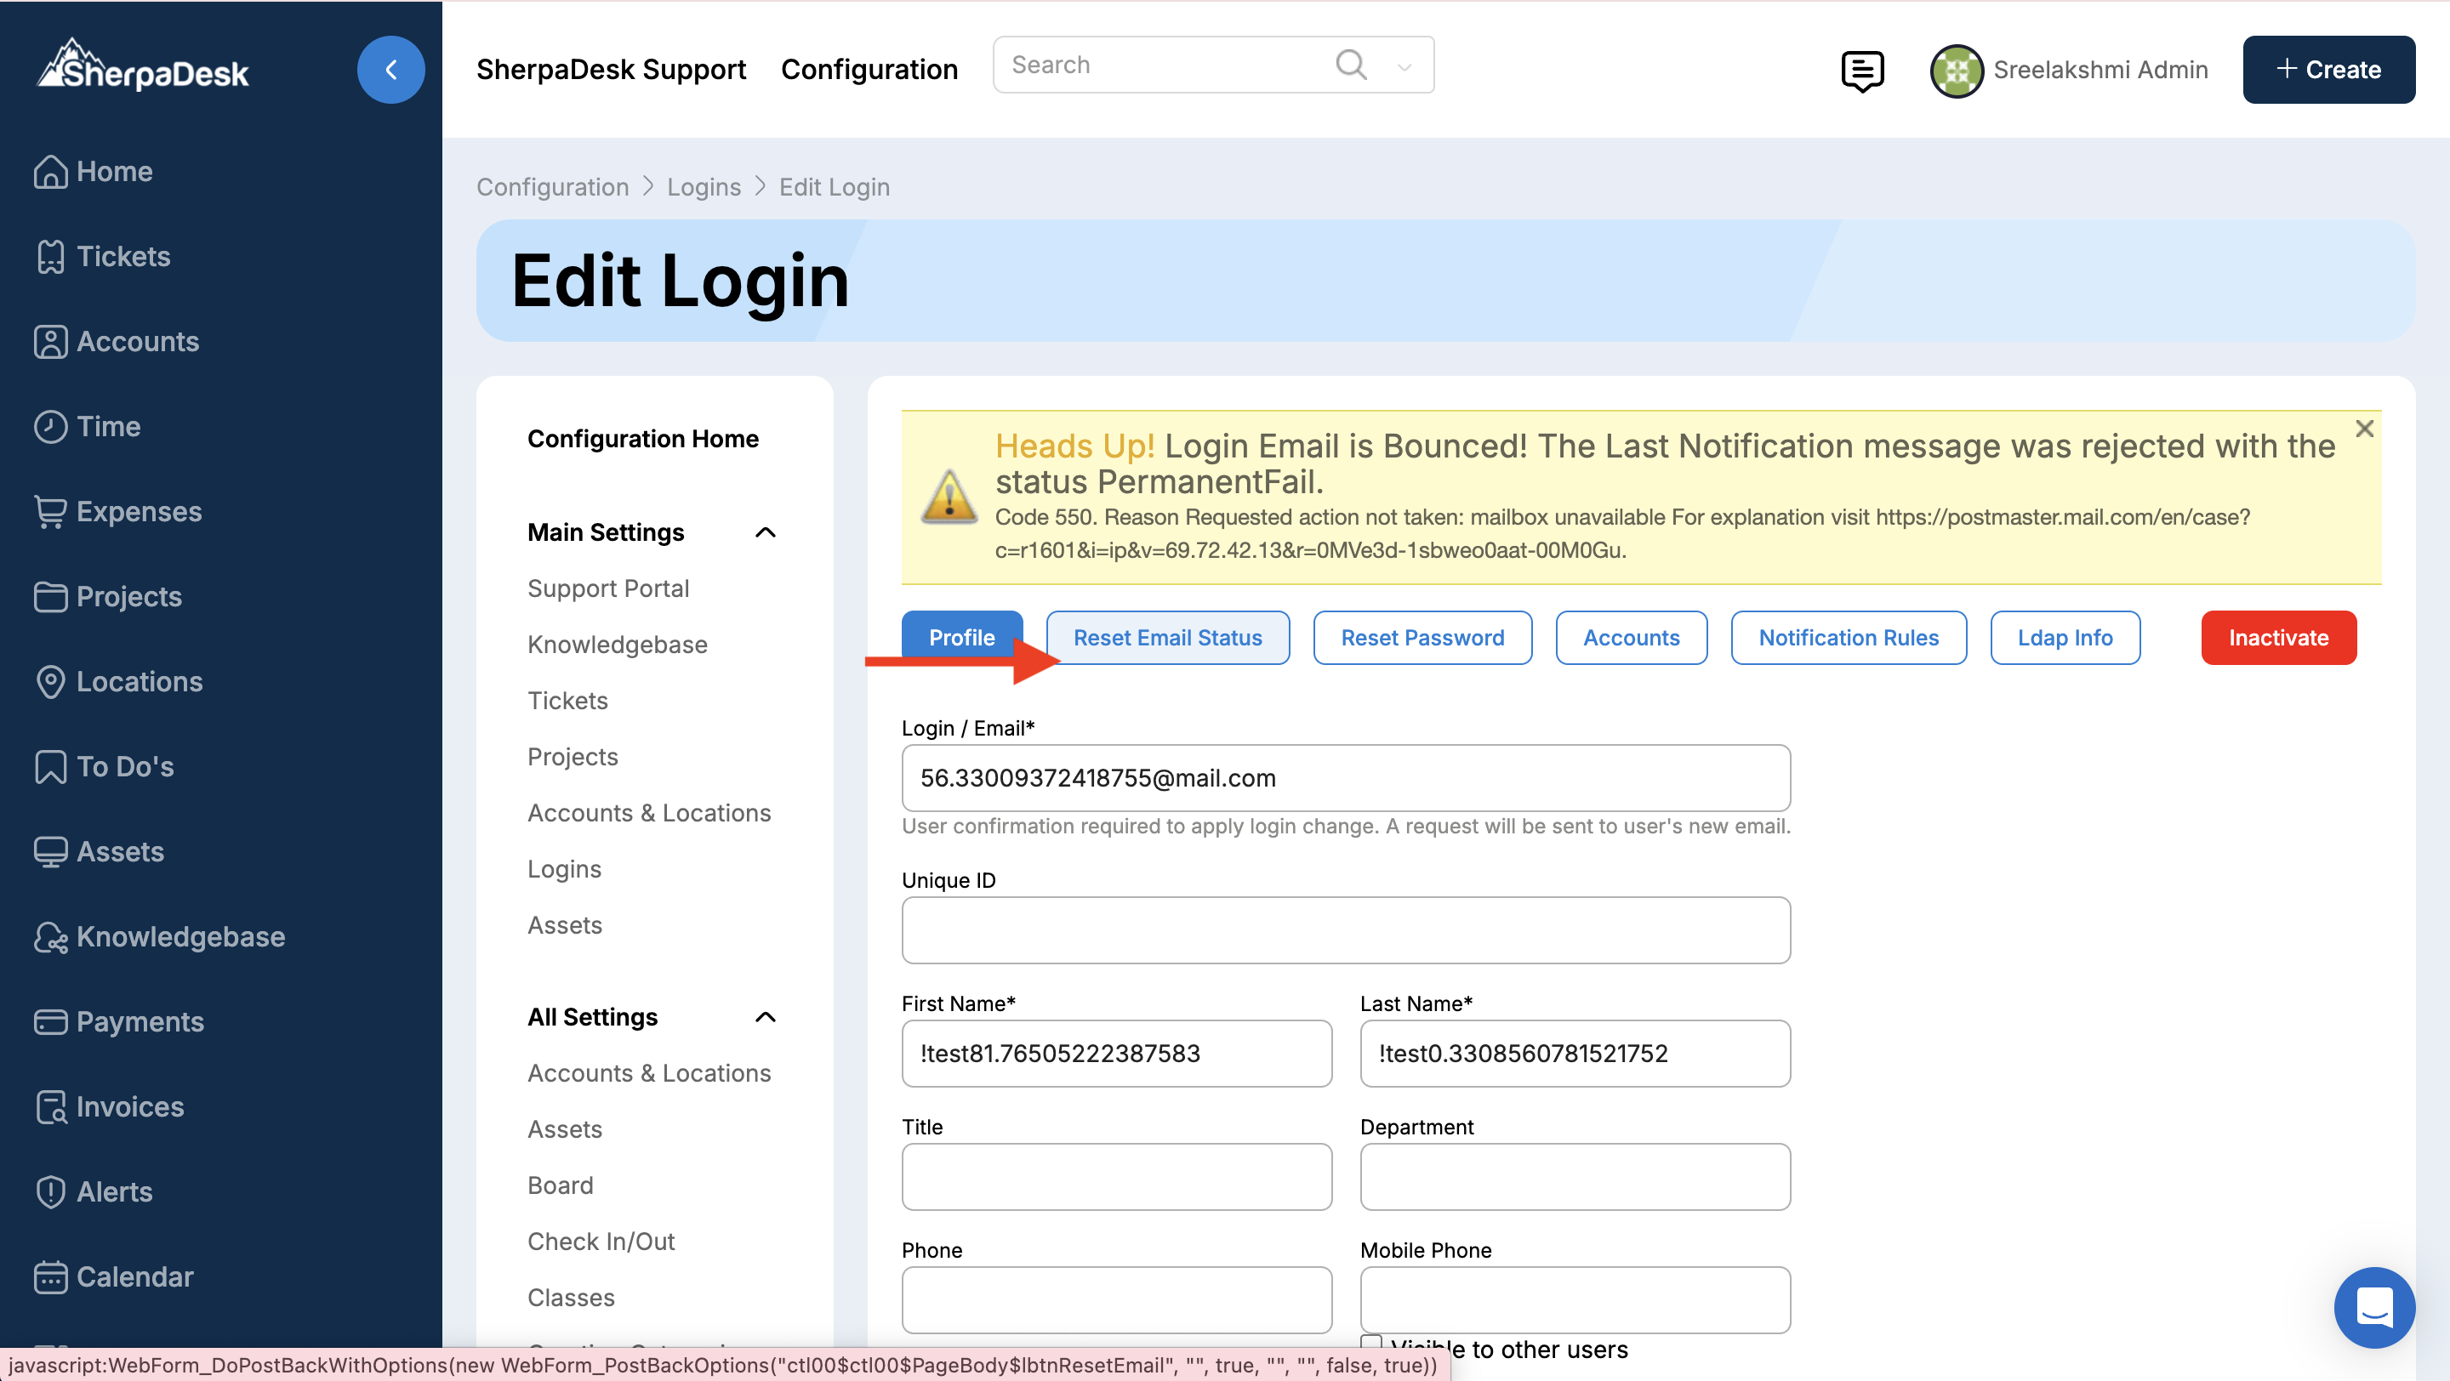Open the Tickets sidebar icon

50,257
